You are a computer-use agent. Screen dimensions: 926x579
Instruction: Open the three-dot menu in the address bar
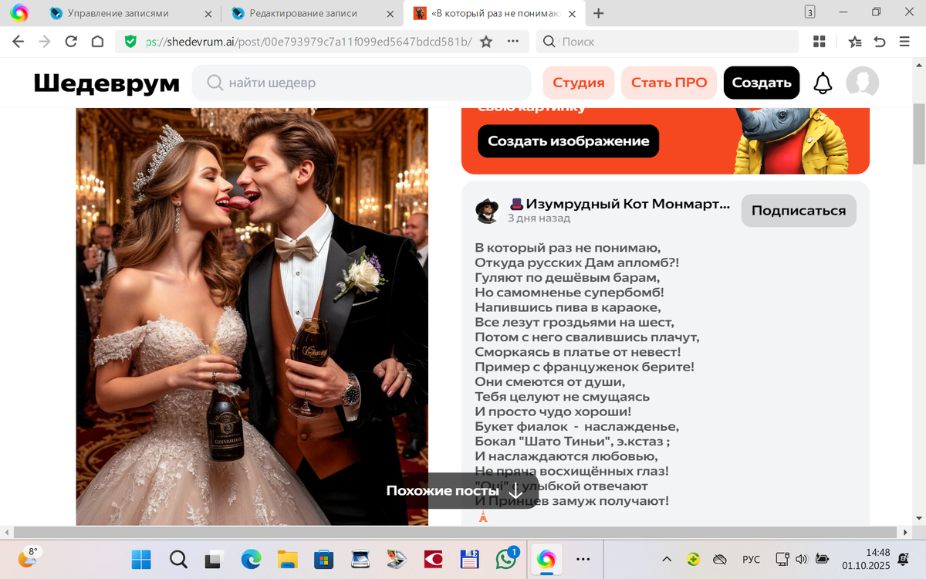click(512, 42)
